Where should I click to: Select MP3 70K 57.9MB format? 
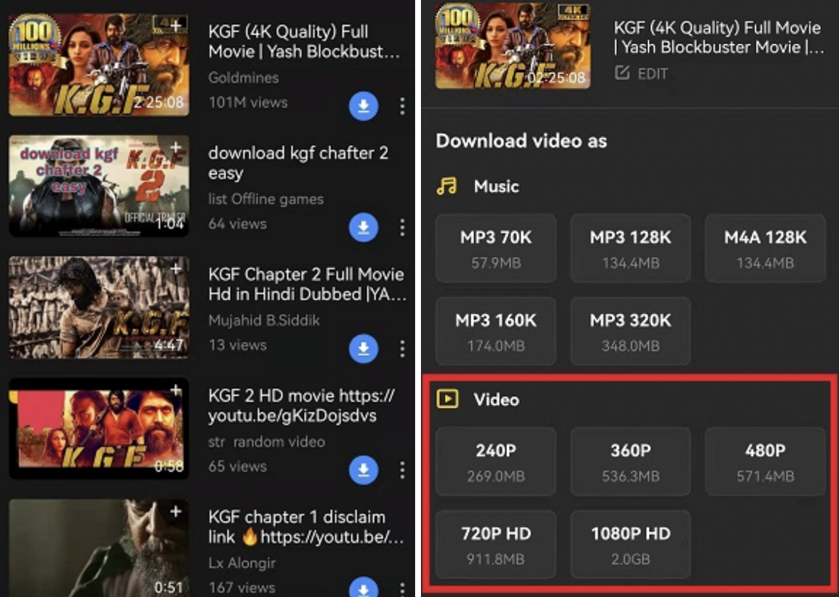pyautogui.click(x=496, y=248)
